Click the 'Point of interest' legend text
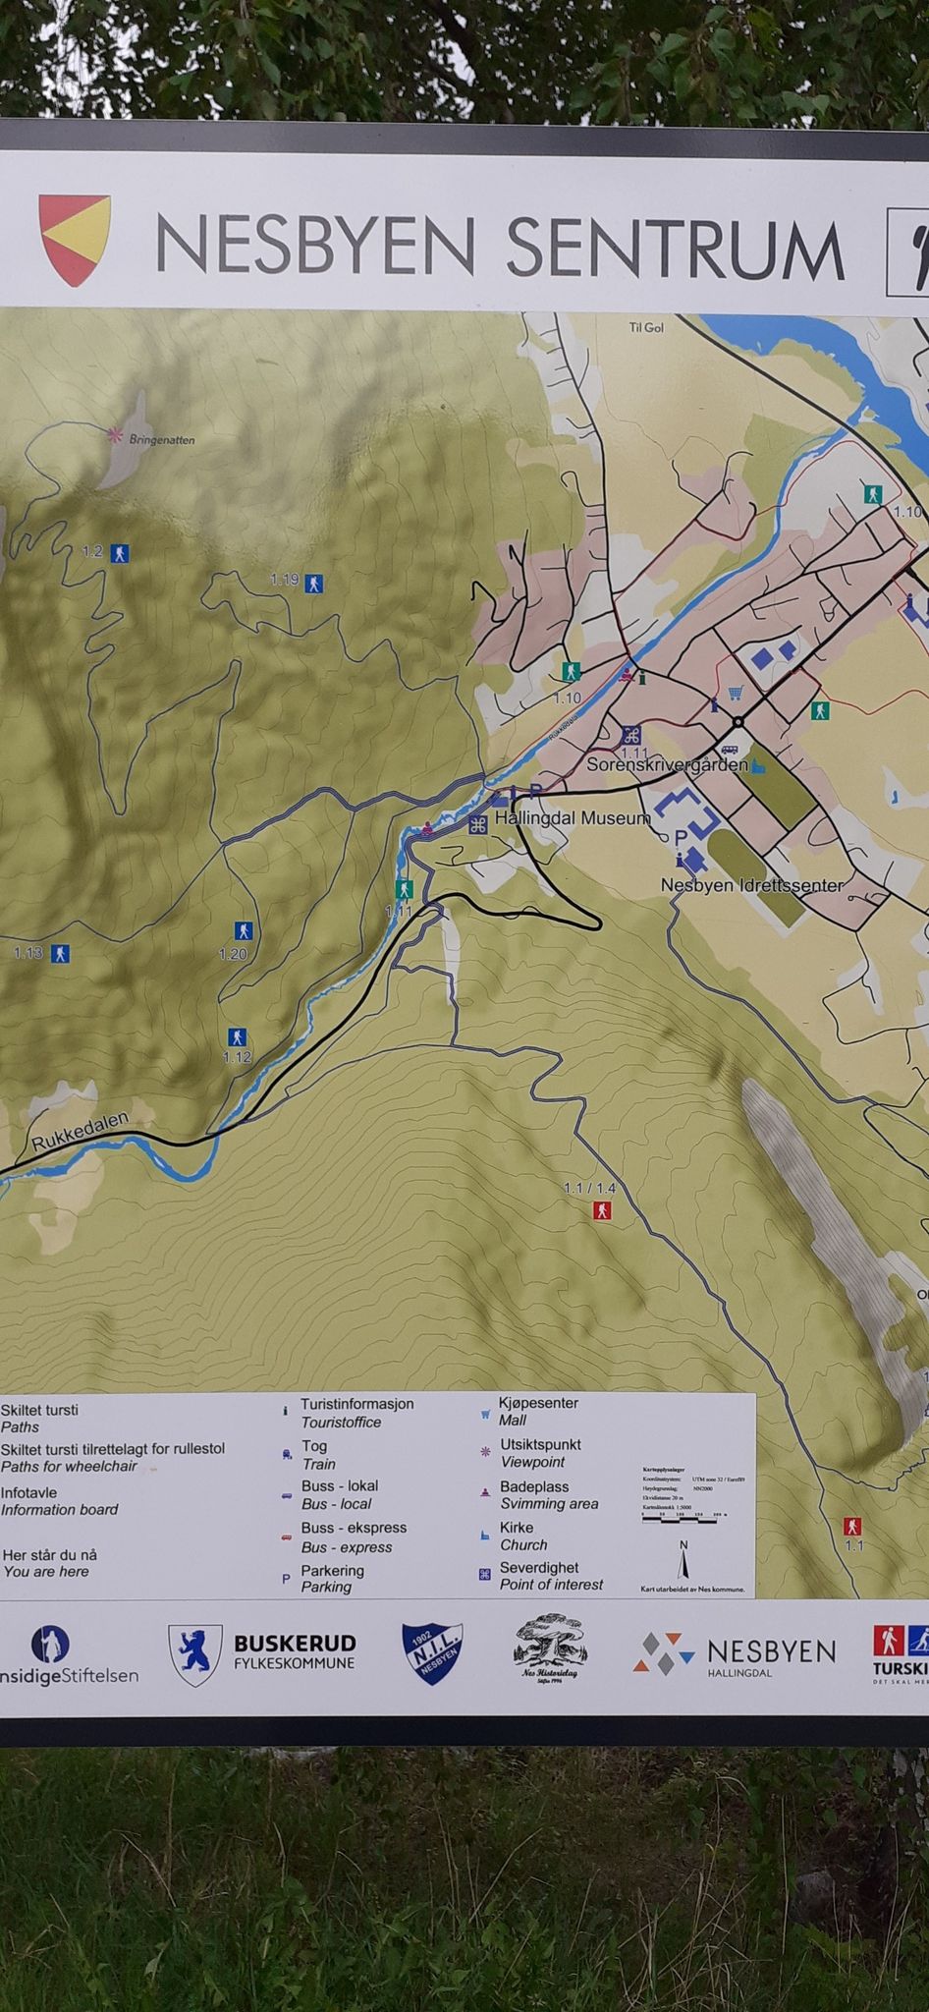 551,1585
